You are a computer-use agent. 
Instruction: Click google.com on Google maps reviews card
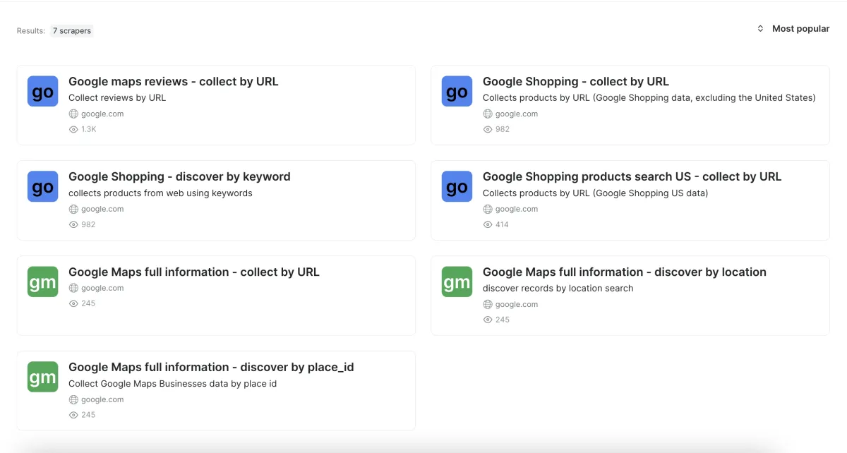click(x=102, y=114)
